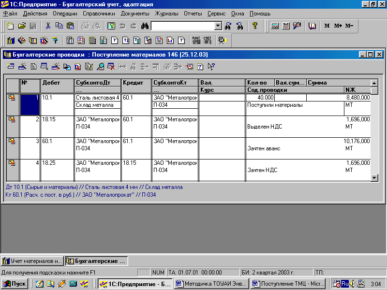This screenshot has height=290, width=387.
Task: Click the M- memory subtract button
Action: click(349, 26)
